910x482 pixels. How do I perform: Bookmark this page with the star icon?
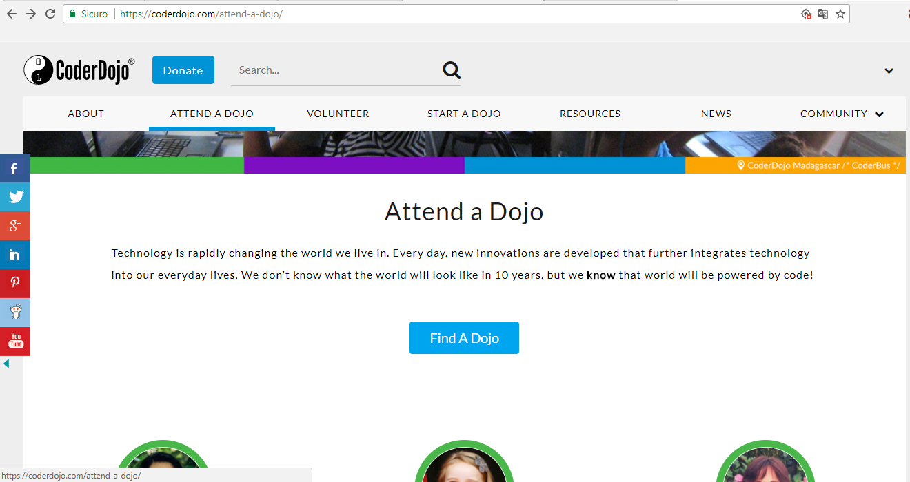click(x=840, y=14)
